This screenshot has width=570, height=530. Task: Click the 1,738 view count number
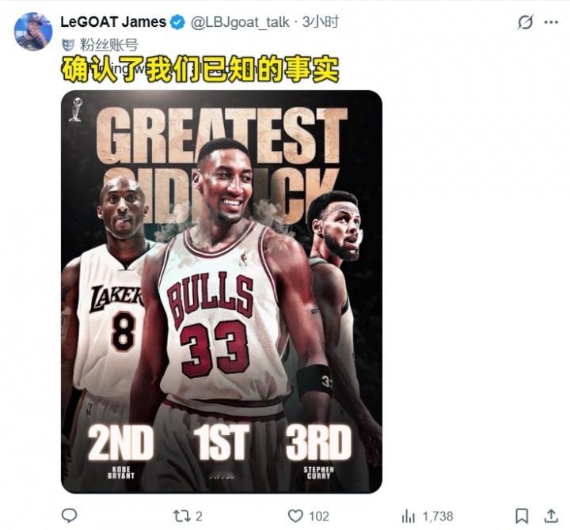pyautogui.click(x=438, y=517)
